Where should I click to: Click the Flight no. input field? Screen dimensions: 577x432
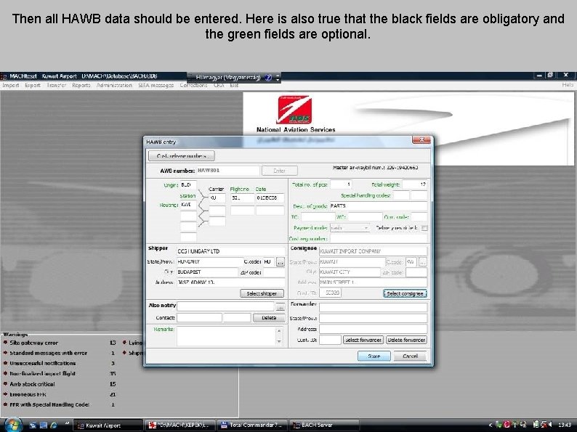[242, 197]
